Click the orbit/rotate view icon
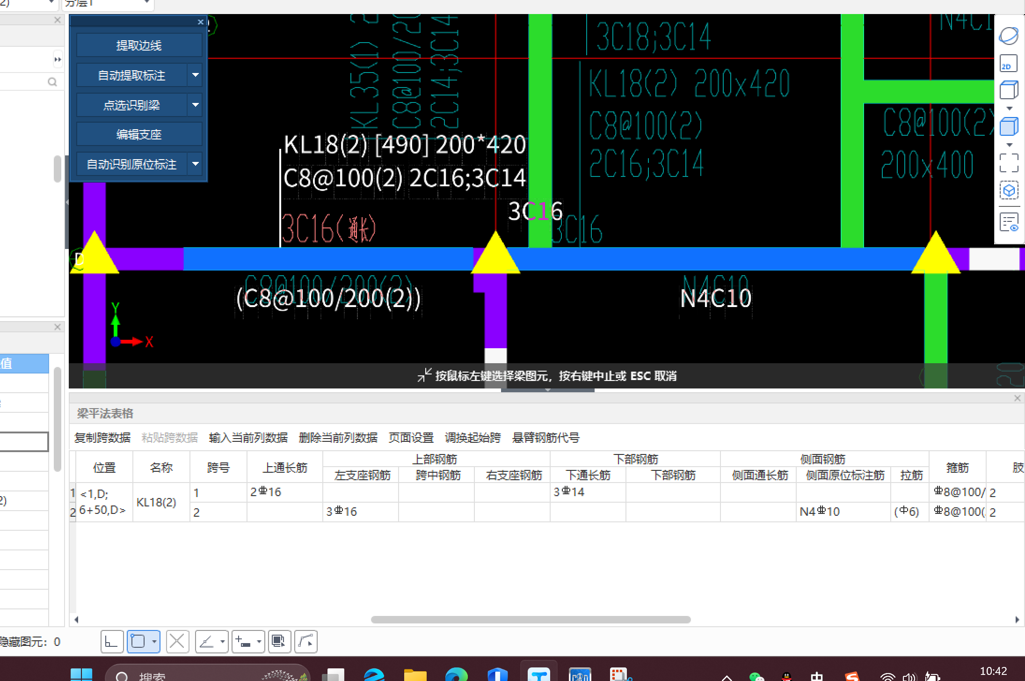1025x681 pixels. [1009, 36]
